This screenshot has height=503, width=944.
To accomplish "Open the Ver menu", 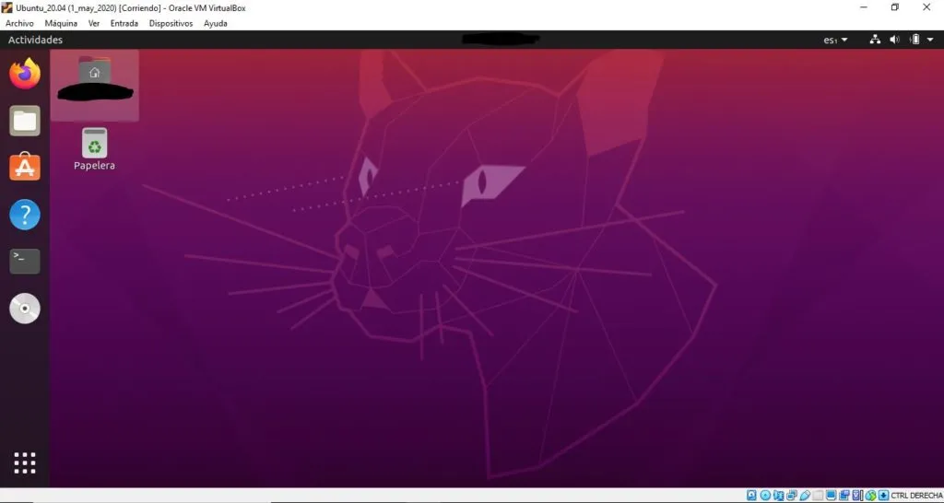I will 94,23.
